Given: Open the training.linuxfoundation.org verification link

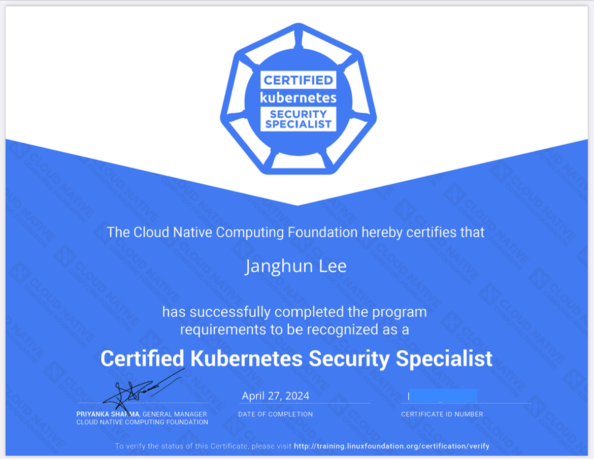Looking at the screenshot, I should 391,446.
